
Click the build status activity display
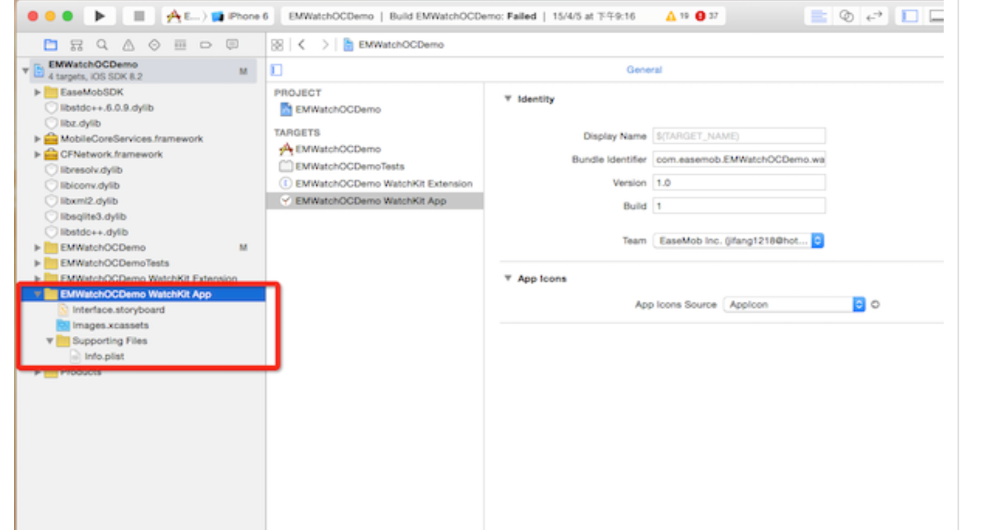[504, 16]
